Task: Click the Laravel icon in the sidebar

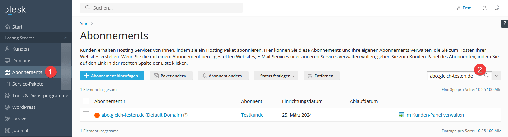Action: pyautogui.click(x=7, y=119)
